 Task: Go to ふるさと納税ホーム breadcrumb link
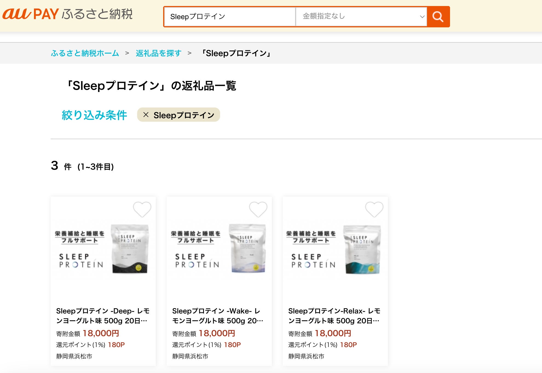tap(85, 53)
